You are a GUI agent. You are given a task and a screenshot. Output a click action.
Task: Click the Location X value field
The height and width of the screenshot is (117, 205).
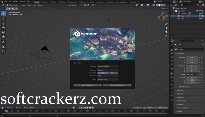192,57
